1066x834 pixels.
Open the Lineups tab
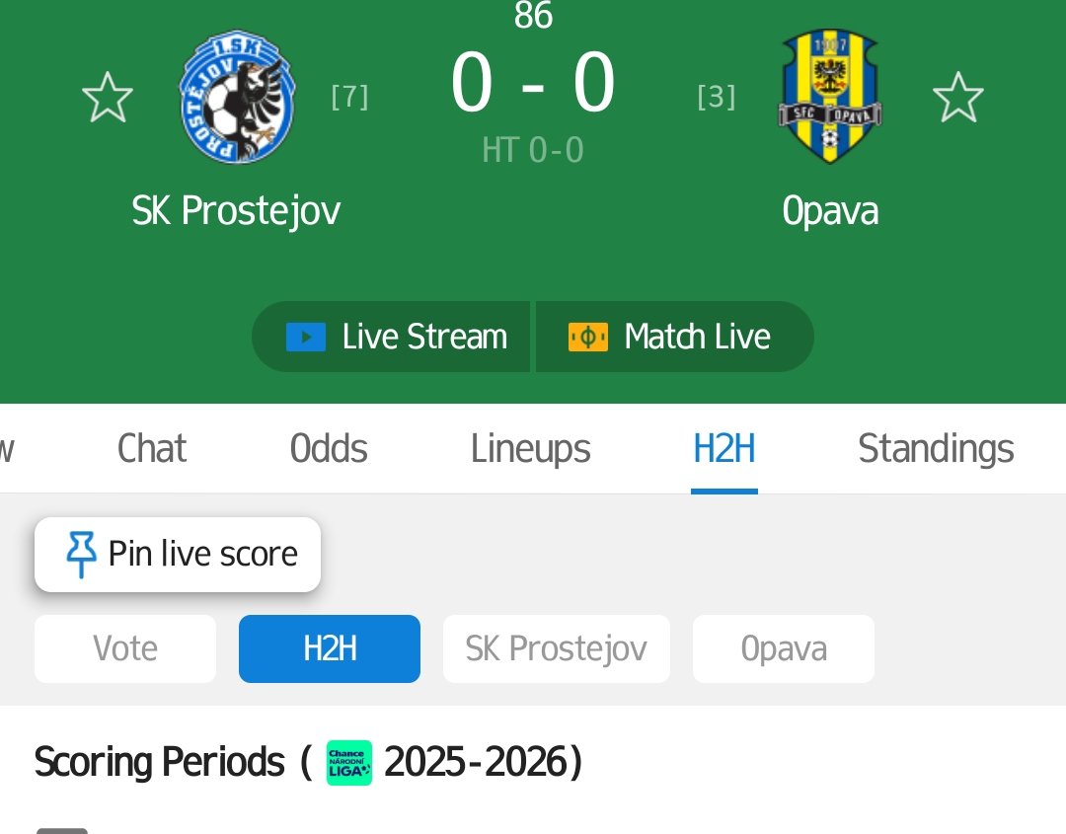coord(530,449)
